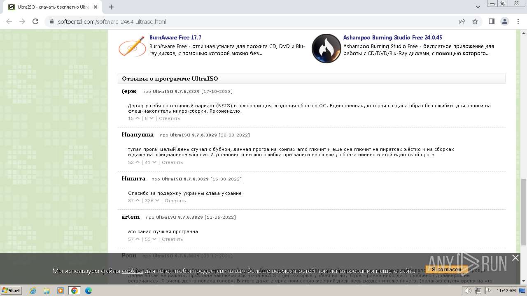The image size is (527, 296).
Task: Reply to the review by (ерж
Action: 170,118
